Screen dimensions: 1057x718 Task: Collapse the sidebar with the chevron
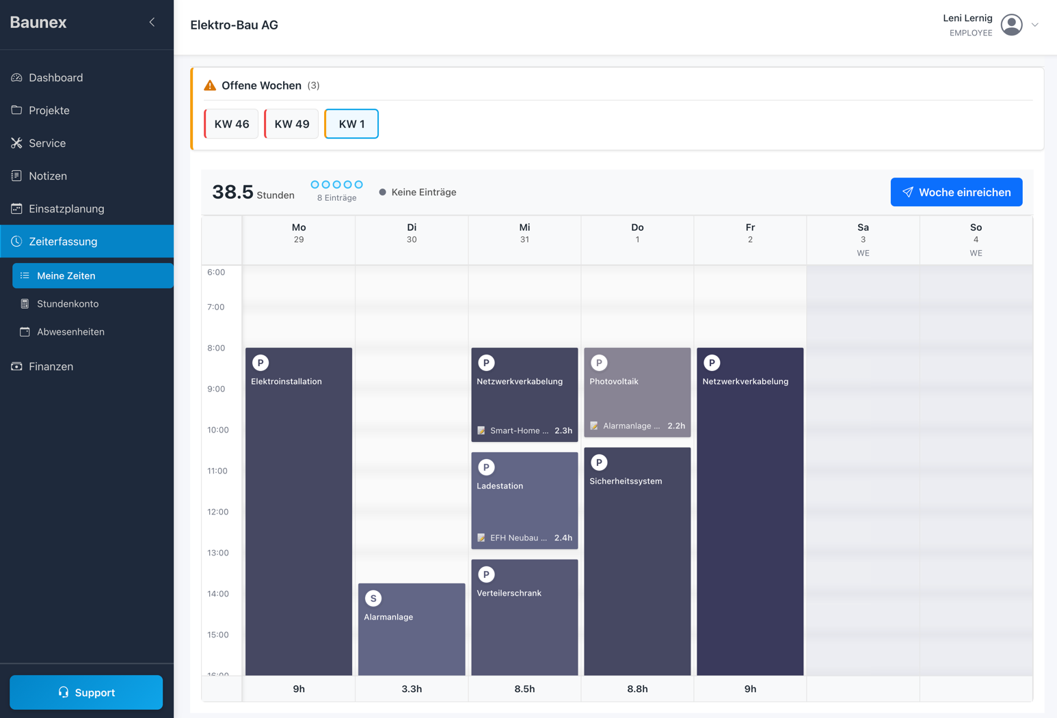[x=151, y=21]
